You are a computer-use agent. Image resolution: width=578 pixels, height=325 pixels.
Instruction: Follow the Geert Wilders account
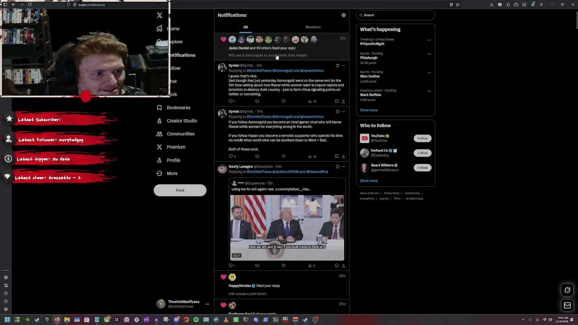(422, 167)
